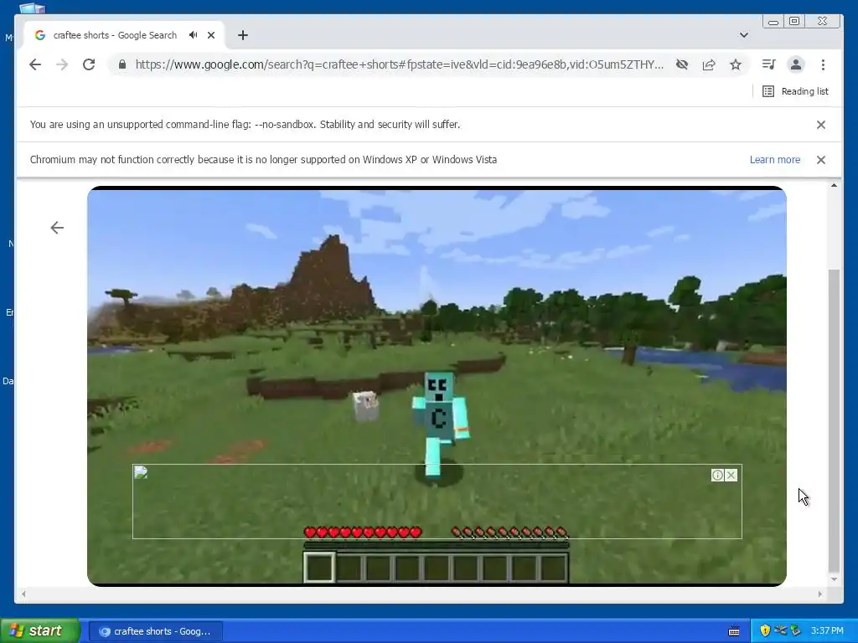Maximize the Chromium window

click(x=794, y=21)
